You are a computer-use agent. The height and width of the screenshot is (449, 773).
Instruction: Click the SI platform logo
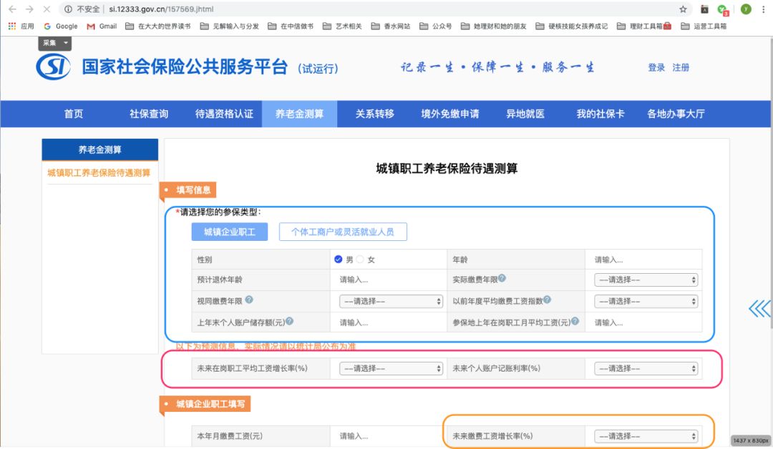coord(53,66)
